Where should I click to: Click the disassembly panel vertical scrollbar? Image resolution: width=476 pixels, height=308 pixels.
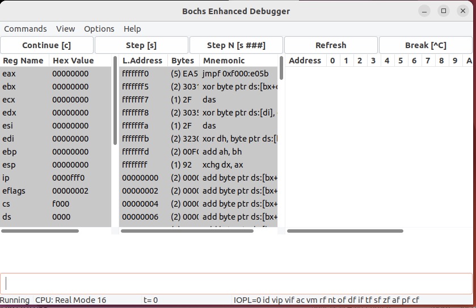pyautogui.click(x=281, y=68)
